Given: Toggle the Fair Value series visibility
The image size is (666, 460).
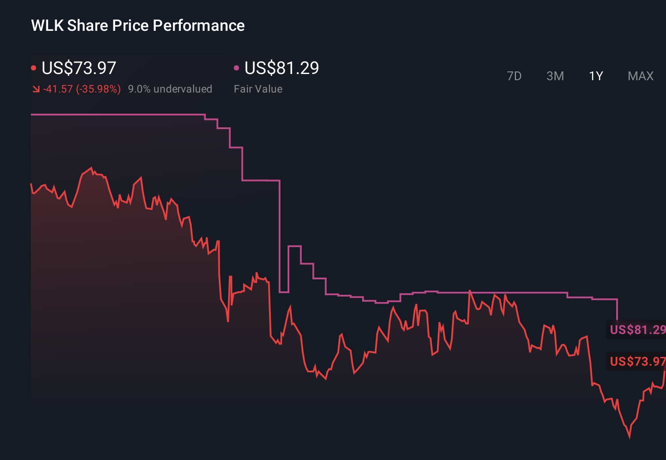Looking at the screenshot, I should [x=237, y=67].
